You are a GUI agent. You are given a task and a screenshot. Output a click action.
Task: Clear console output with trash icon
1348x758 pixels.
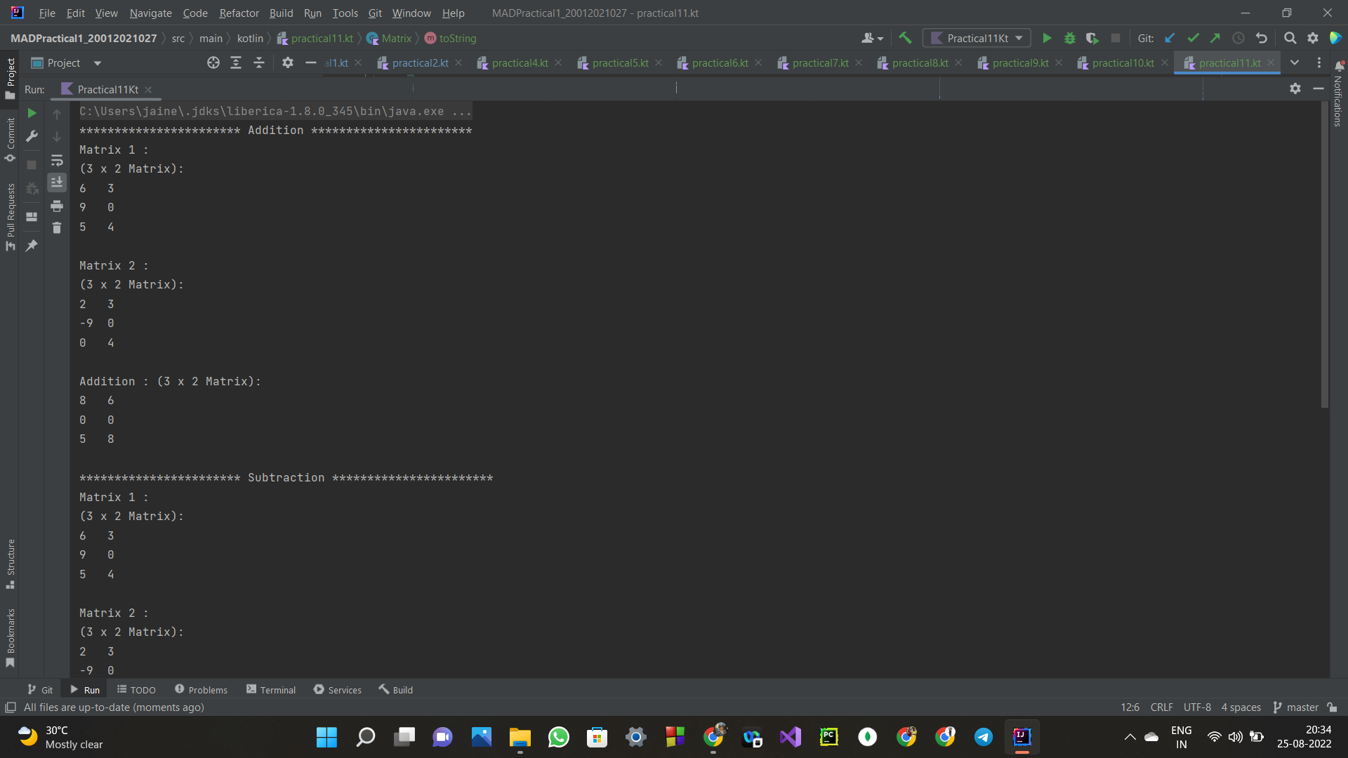[x=57, y=228]
